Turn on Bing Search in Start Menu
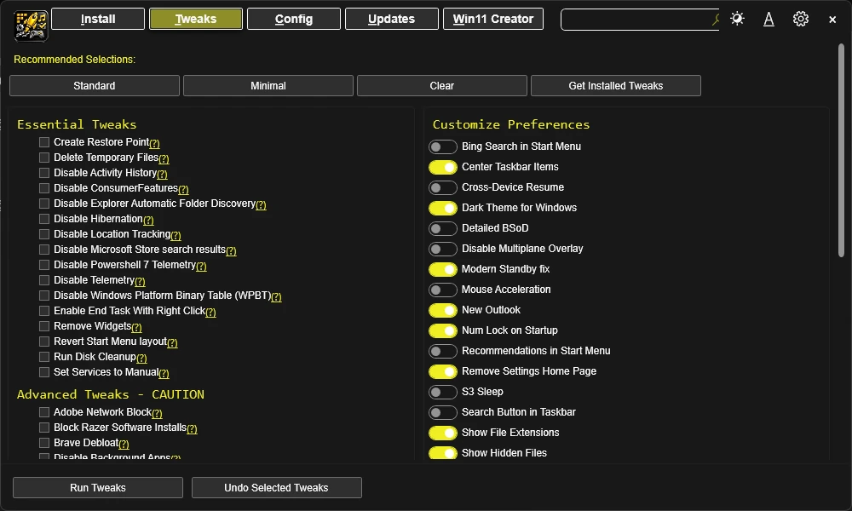 442,146
